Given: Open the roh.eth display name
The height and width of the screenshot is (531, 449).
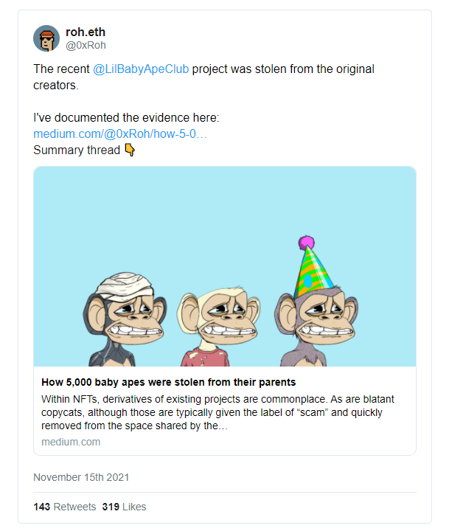Looking at the screenshot, I should (x=86, y=32).
